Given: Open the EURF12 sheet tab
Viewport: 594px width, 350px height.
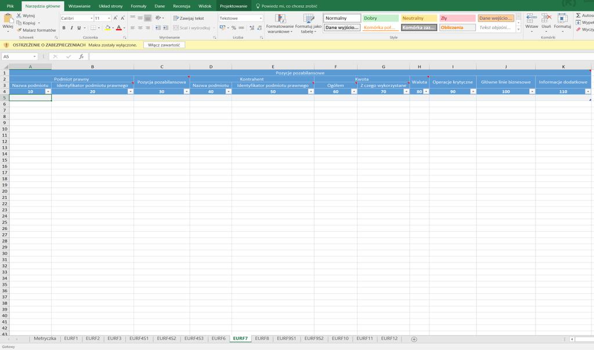Looking at the screenshot, I should click(389, 338).
